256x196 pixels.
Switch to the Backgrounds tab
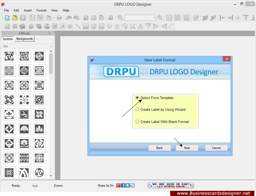click(x=24, y=39)
